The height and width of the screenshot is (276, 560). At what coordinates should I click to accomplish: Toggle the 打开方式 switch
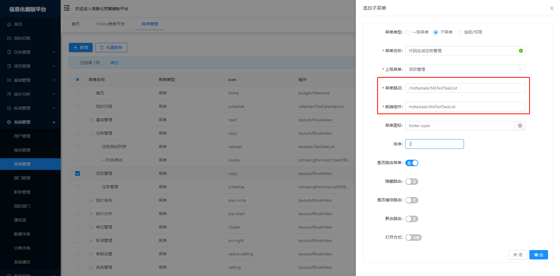414,238
